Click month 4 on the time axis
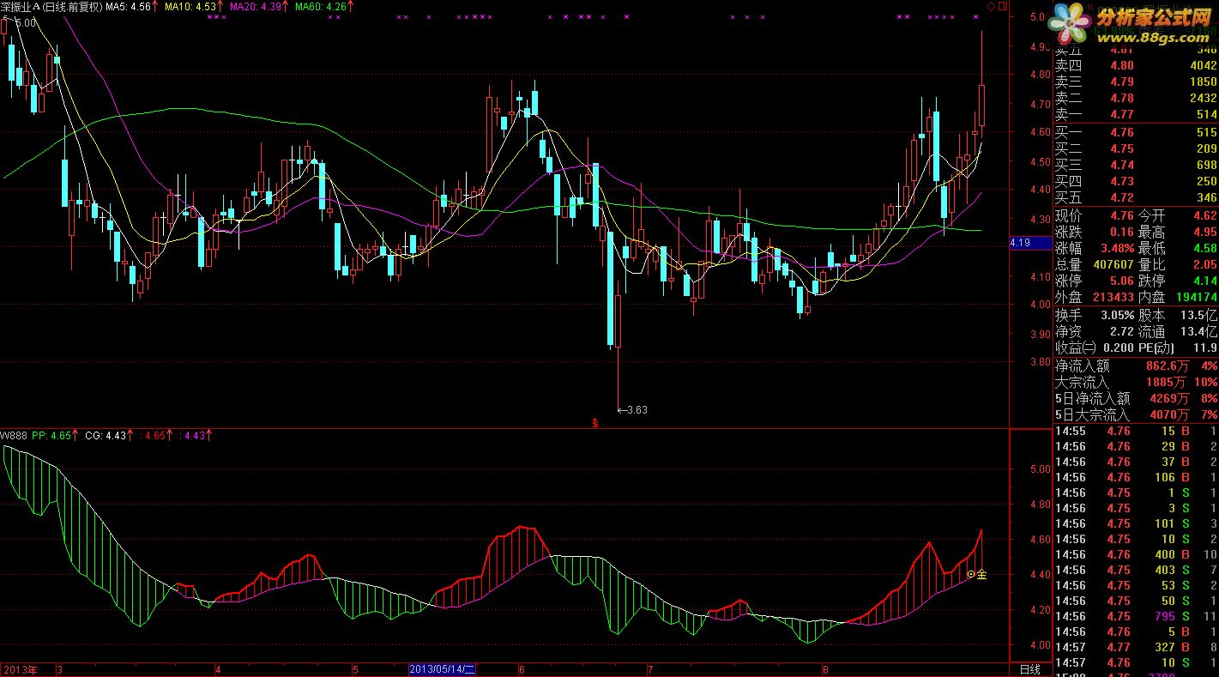 pyautogui.click(x=218, y=669)
